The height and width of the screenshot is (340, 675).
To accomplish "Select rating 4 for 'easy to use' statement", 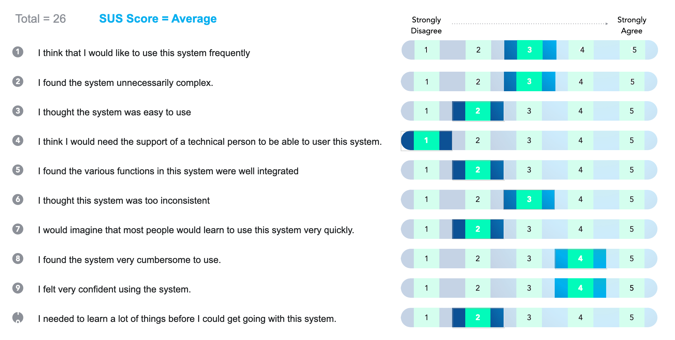I will 580,111.
